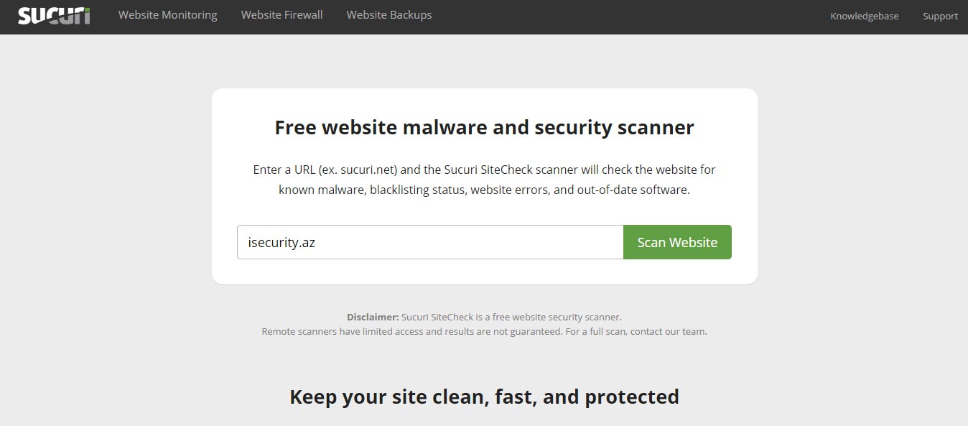This screenshot has width=968, height=426.
Task: Click the Sucuri logo in header
Action: [54, 15]
